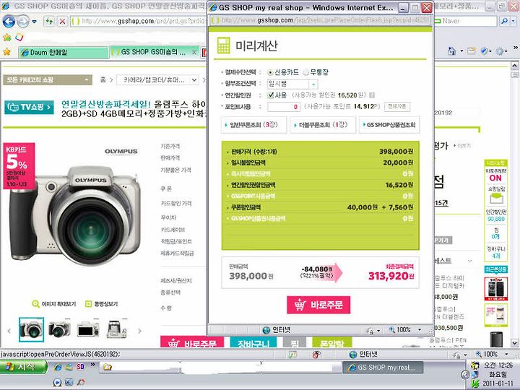Select the 무통장 payment radio button
The height and width of the screenshot is (390, 520).
[305, 72]
